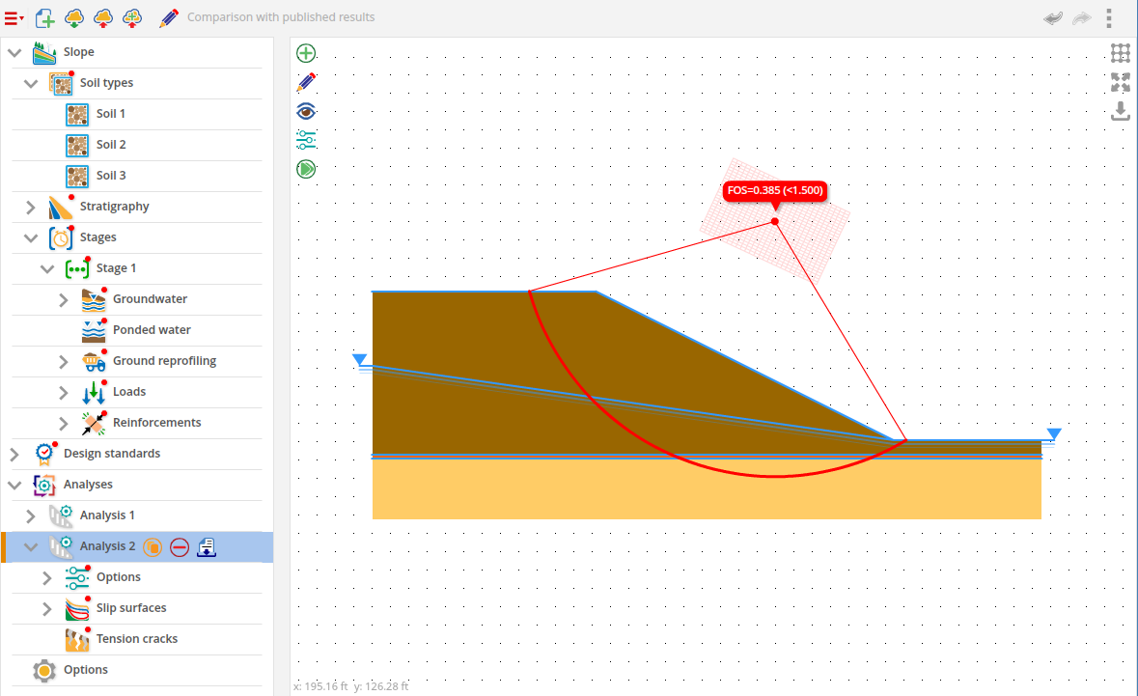The height and width of the screenshot is (696, 1138).
Task: Collapse the Soil types node
Action: (30, 83)
